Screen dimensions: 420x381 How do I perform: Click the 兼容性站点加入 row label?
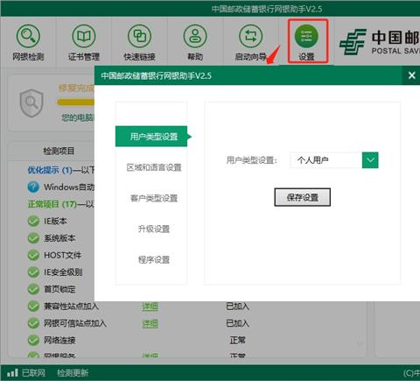pos(71,307)
